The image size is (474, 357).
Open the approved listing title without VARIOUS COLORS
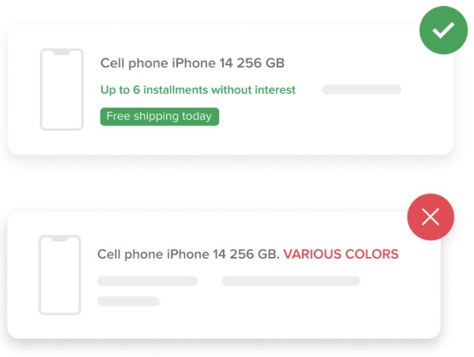tap(192, 63)
